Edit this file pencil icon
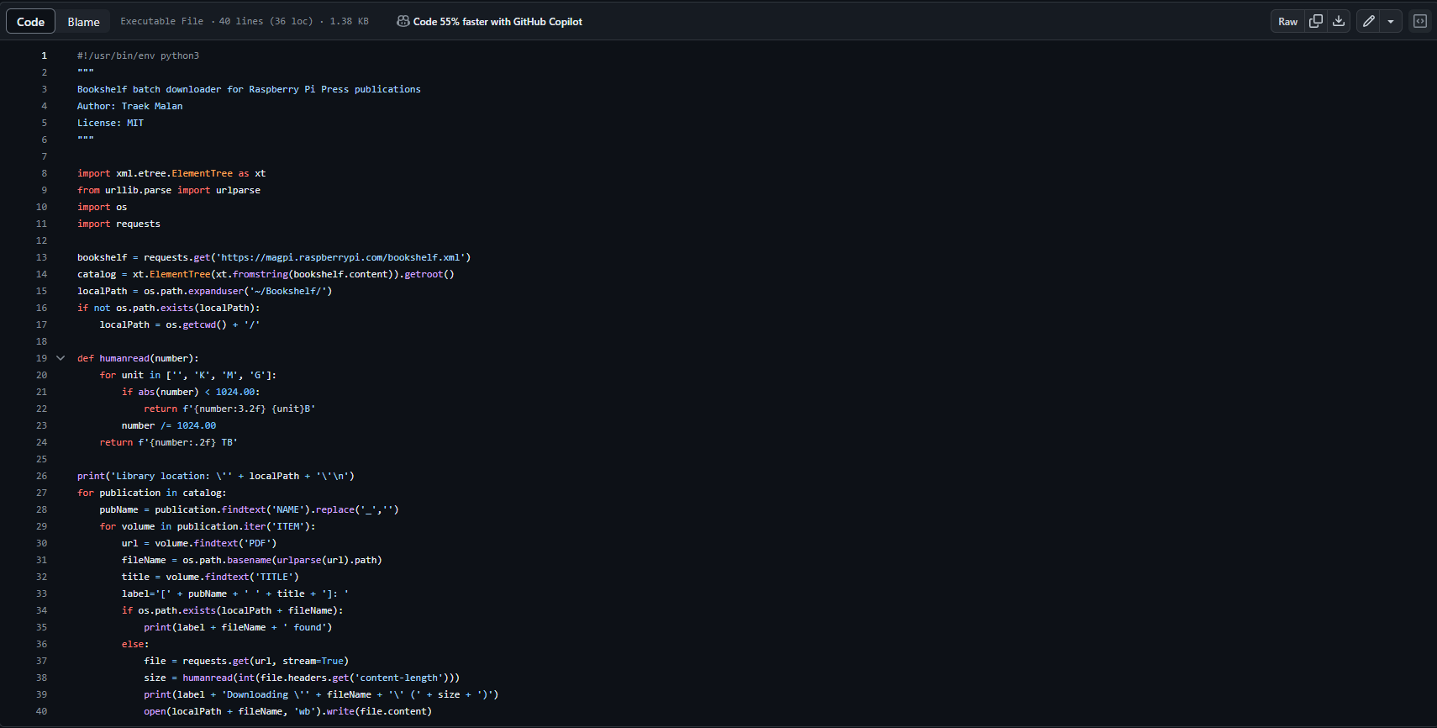Viewport: 1437px width, 728px height. [x=1368, y=22]
